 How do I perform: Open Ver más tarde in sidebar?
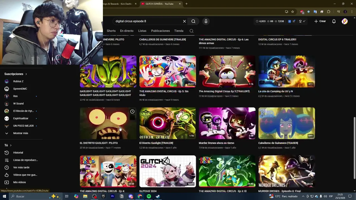click(21, 167)
